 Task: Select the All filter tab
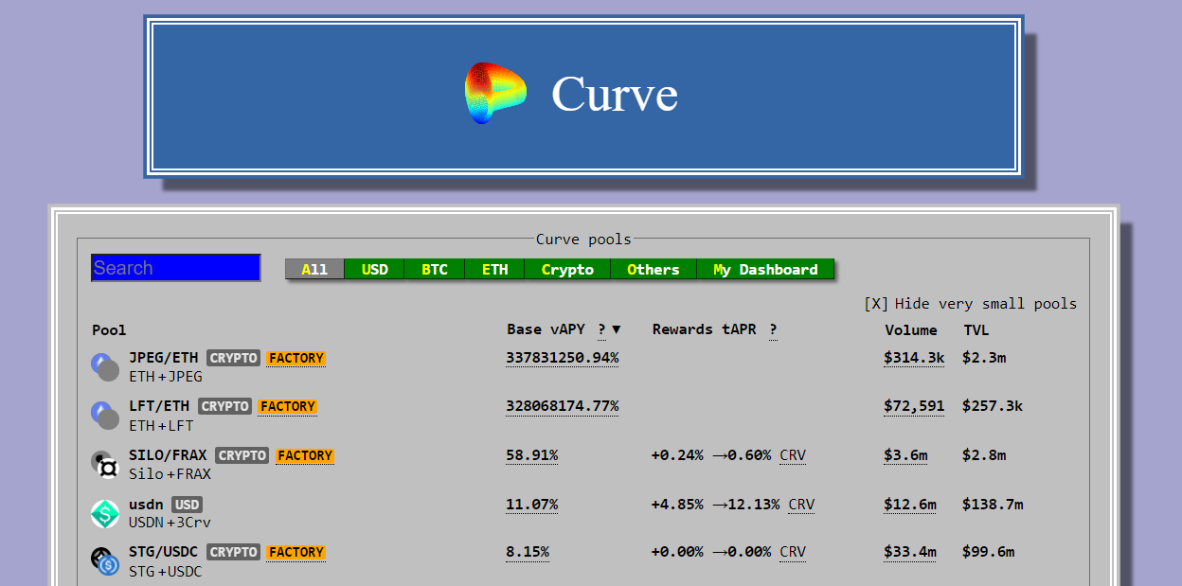pyautogui.click(x=314, y=270)
